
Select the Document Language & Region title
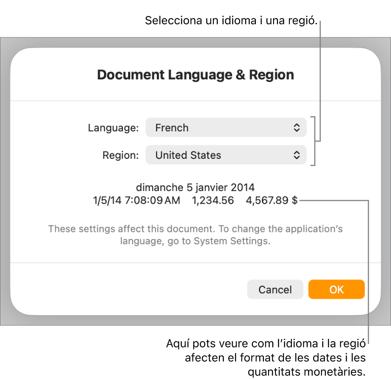195,74
